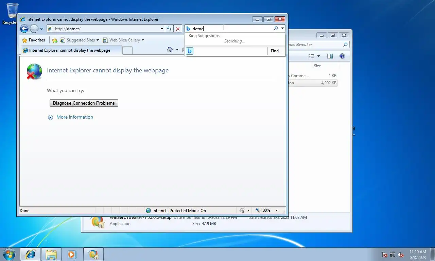Click the red Stop button in IE
The height and width of the screenshot is (261, 435).
177,29
